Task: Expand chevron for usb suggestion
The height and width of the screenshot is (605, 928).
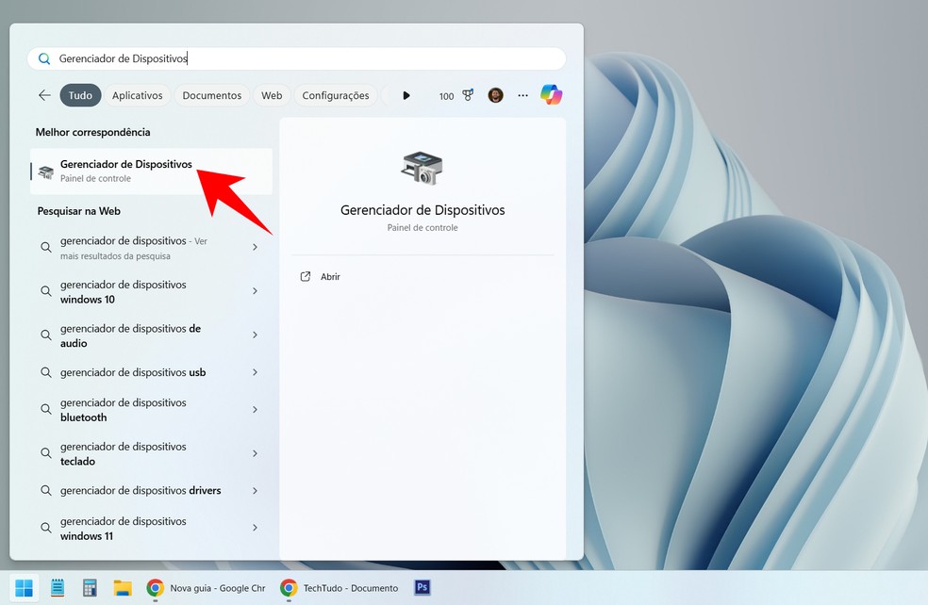Action: pos(255,372)
